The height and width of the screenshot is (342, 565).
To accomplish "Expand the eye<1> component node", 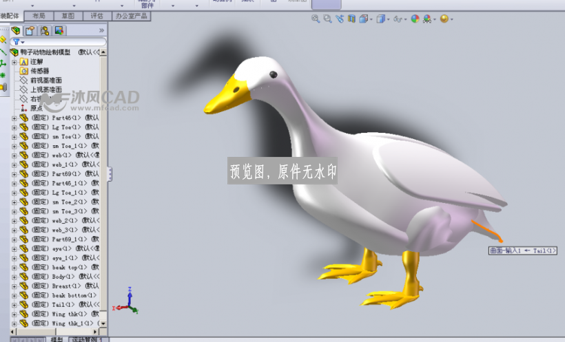I will (14, 249).
